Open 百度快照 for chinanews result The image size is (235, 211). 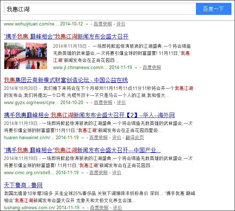(152, 68)
